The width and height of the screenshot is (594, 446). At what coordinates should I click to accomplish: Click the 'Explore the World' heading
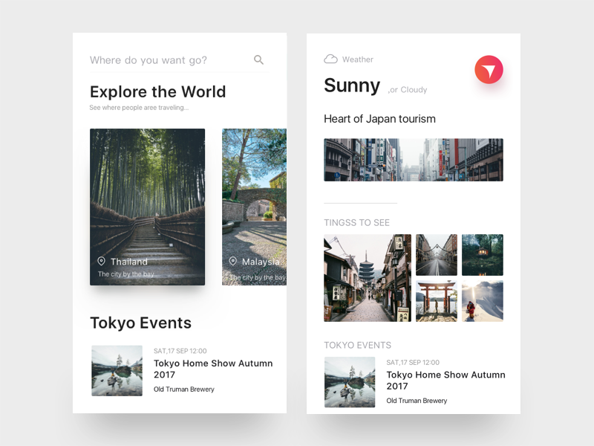(x=157, y=92)
